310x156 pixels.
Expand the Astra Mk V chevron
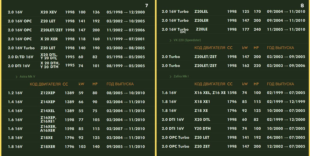(x=17, y=77)
